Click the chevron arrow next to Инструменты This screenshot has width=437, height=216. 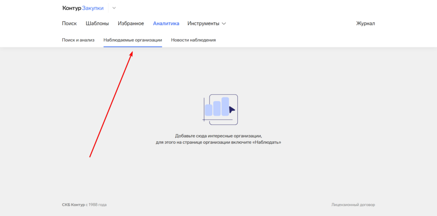(224, 24)
